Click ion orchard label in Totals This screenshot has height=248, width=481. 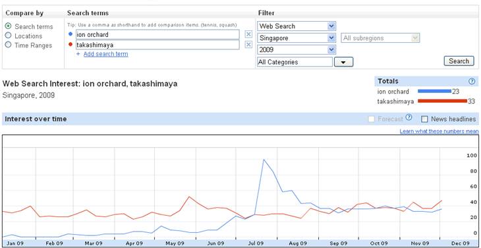click(393, 91)
